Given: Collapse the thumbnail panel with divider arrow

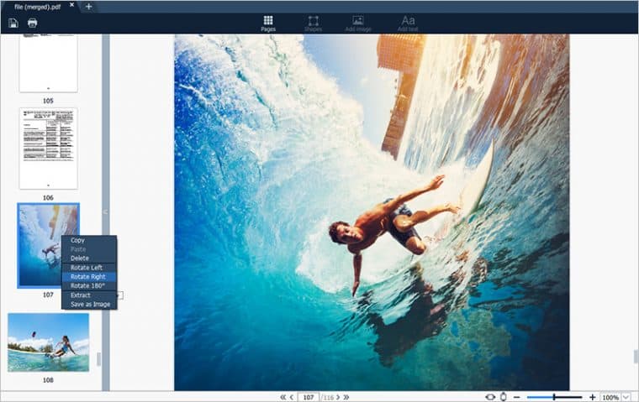Looking at the screenshot, I should pos(105,212).
